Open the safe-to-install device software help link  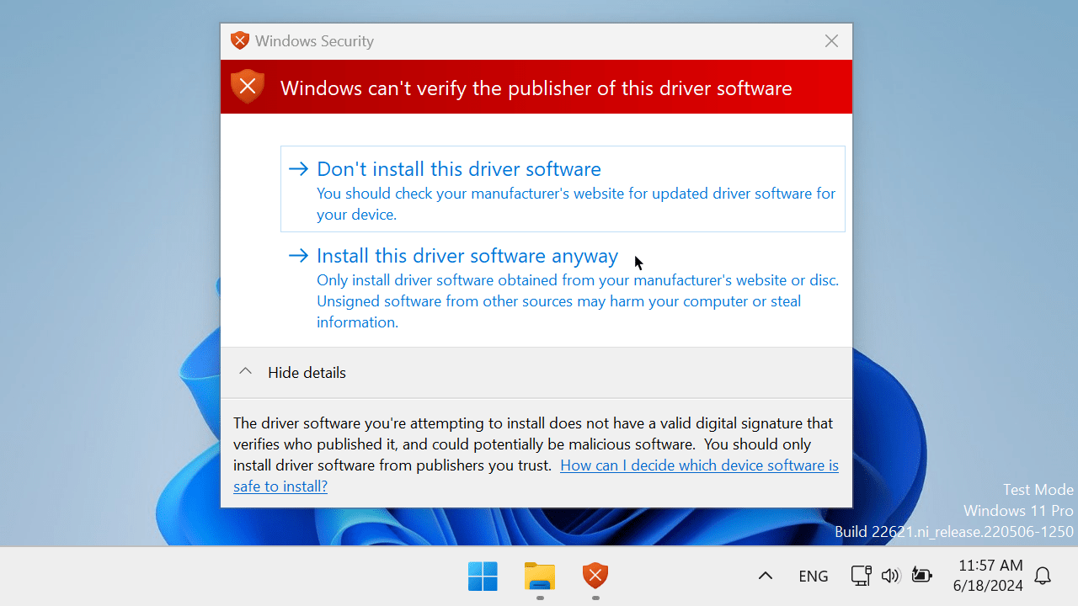[699, 465]
